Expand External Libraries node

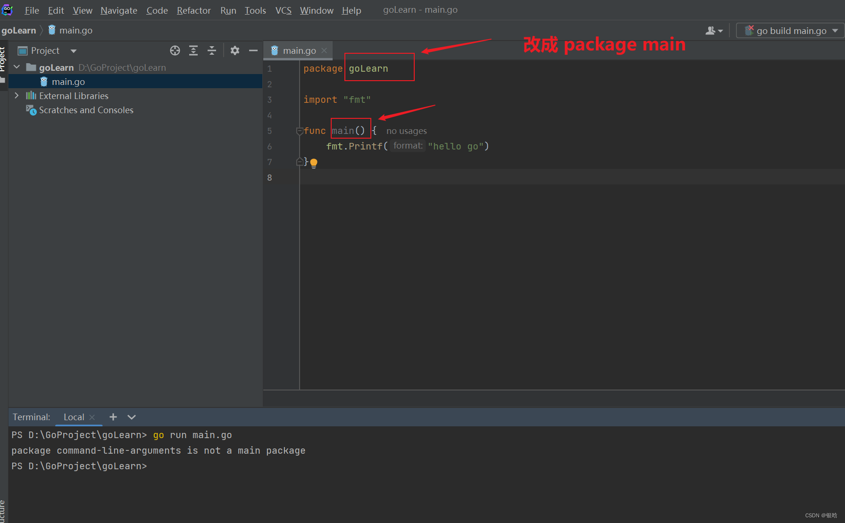(x=17, y=95)
